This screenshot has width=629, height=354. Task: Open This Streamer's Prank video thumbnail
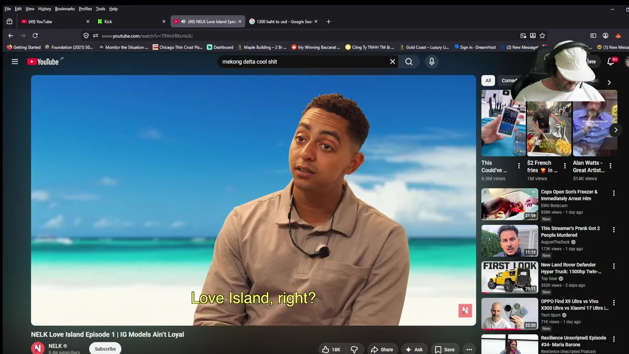click(x=510, y=240)
